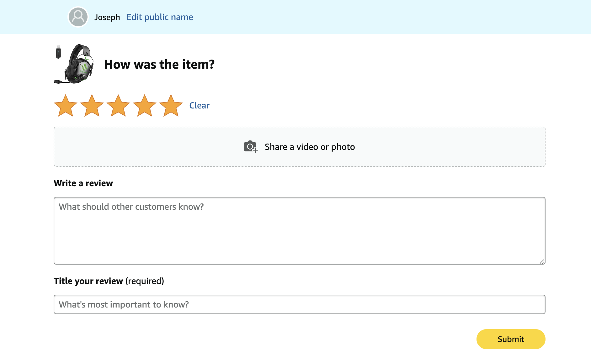Click the Title your review label
Screen dimensions: 591x363
109,281
